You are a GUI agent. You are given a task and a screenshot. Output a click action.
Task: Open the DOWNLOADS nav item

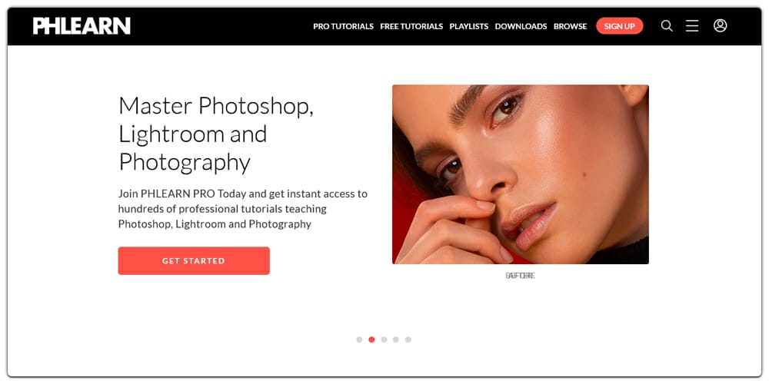[521, 26]
